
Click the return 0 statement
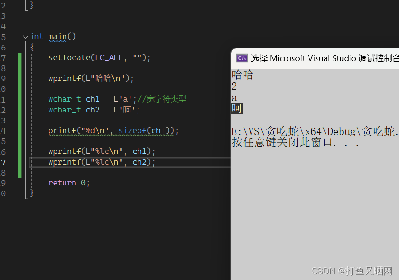[x=69, y=183]
